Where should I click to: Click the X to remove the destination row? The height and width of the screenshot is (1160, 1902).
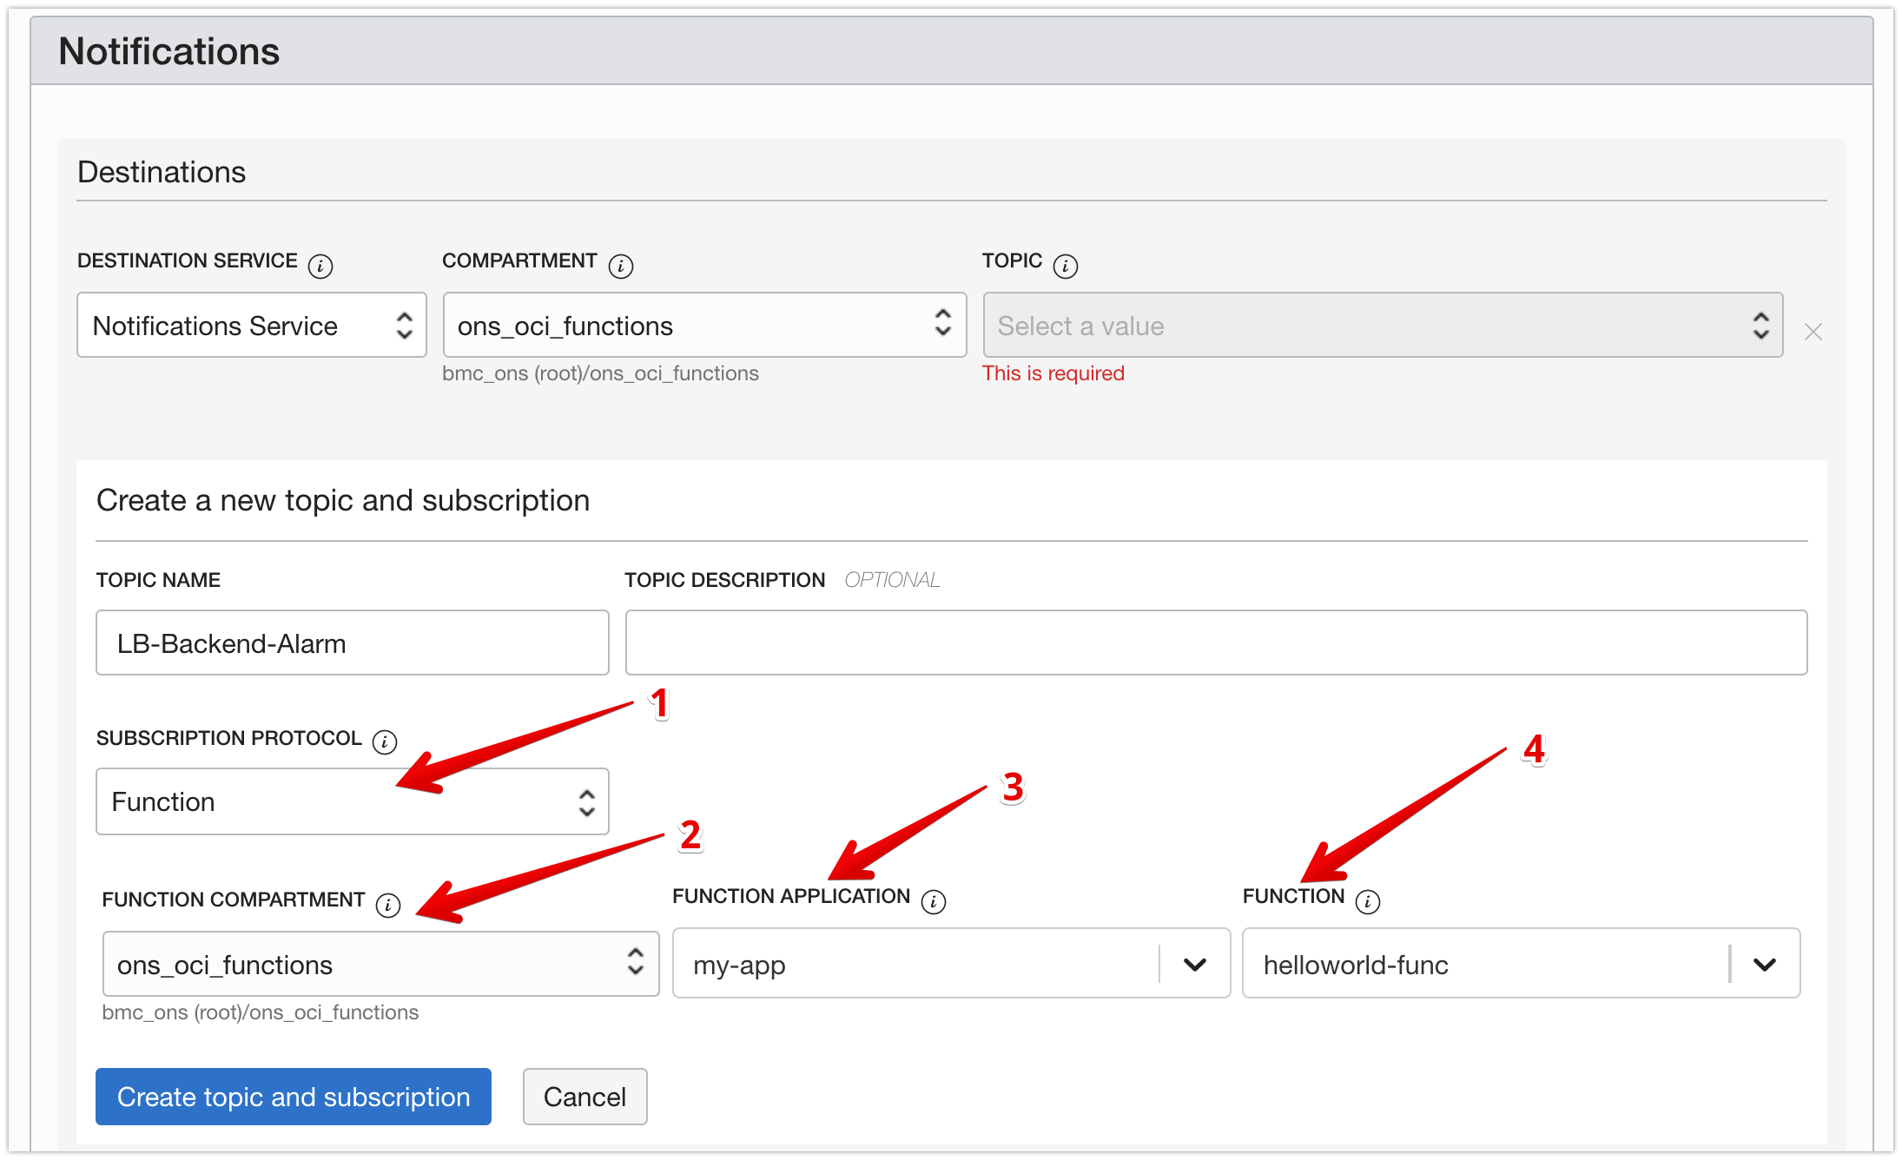[1813, 332]
